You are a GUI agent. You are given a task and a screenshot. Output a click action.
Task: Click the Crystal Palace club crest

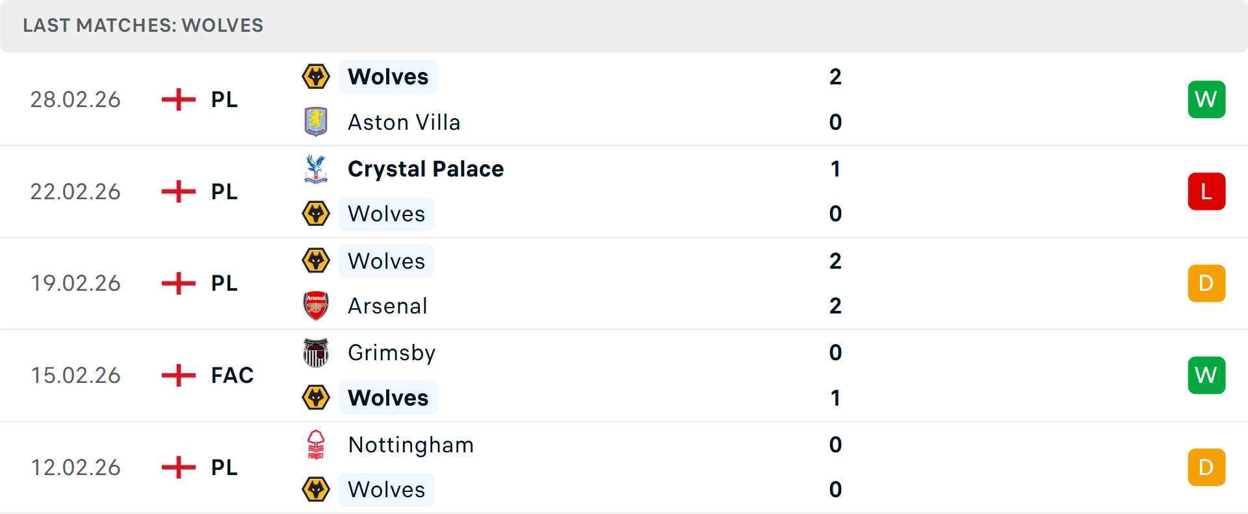316,168
